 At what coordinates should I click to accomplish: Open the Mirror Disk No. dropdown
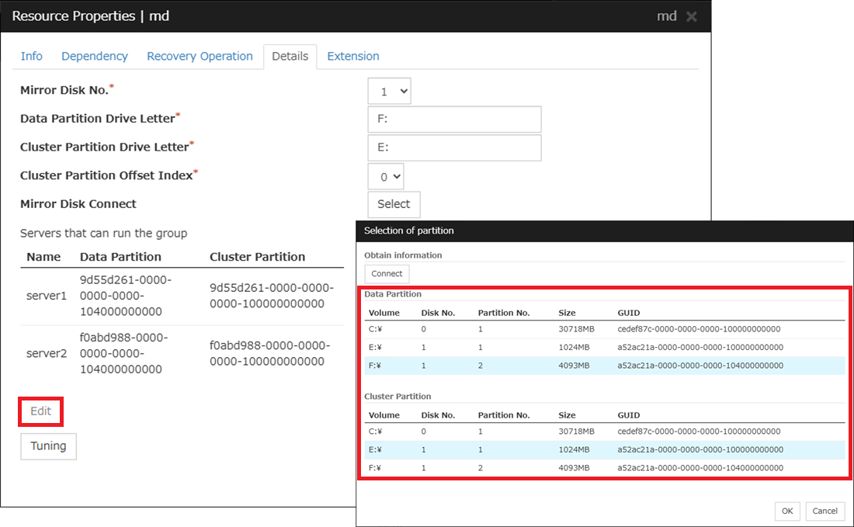pos(389,91)
